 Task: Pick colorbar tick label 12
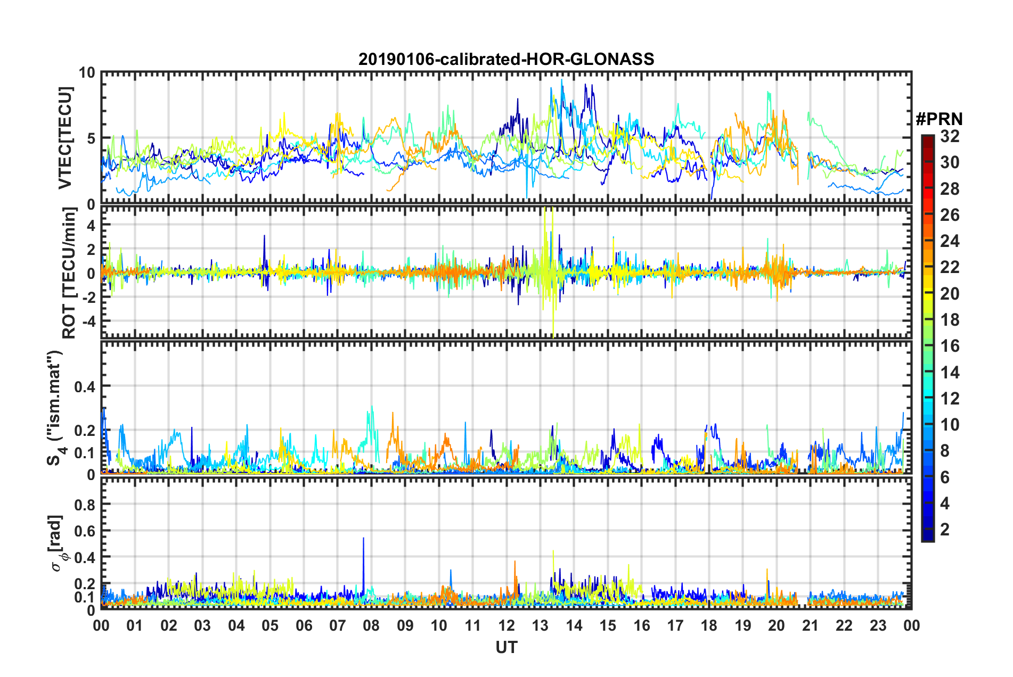(x=950, y=398)
